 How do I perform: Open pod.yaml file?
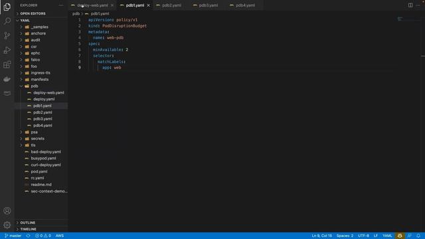tap(39, 171)
